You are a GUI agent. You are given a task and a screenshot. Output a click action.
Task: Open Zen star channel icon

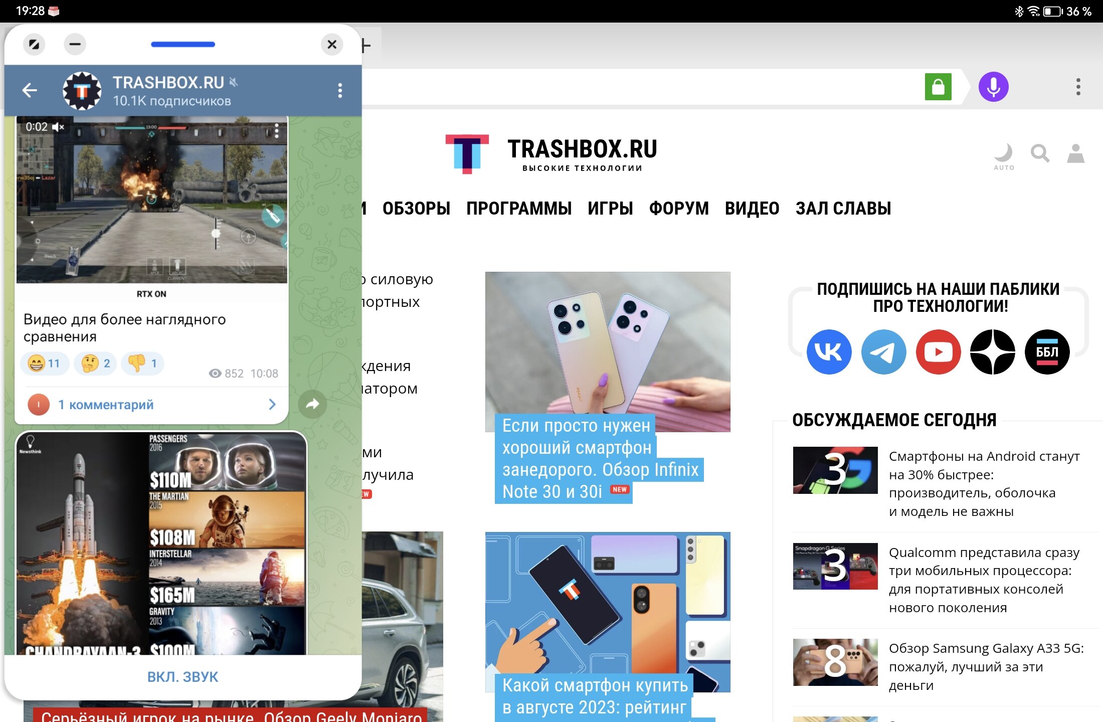(x=993, y=352)
